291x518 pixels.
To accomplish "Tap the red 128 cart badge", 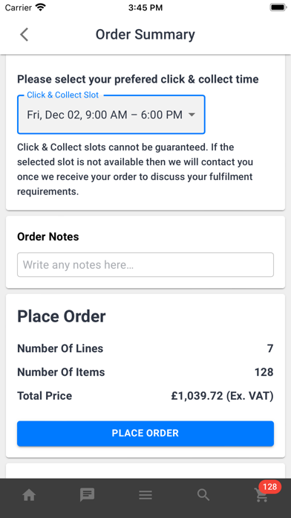I will click(x=270, y=487).
